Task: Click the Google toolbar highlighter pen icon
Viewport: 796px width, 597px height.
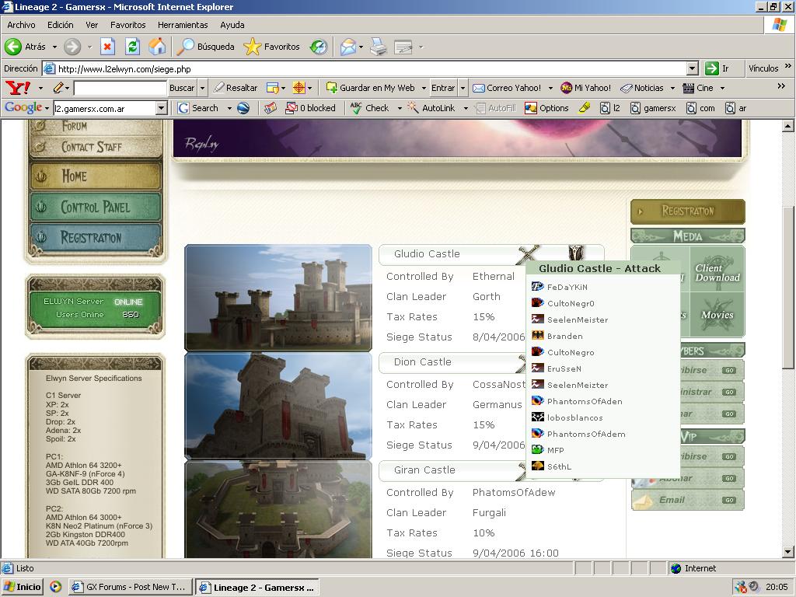Action: [x=585, y=107]
